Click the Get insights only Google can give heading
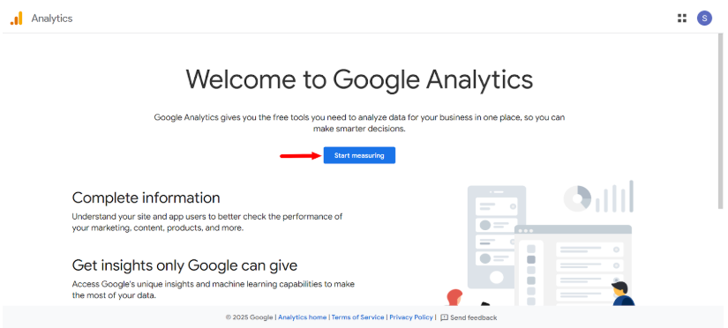Image resolution: width=728 pixels, height=328 pixels. [184, 265]
